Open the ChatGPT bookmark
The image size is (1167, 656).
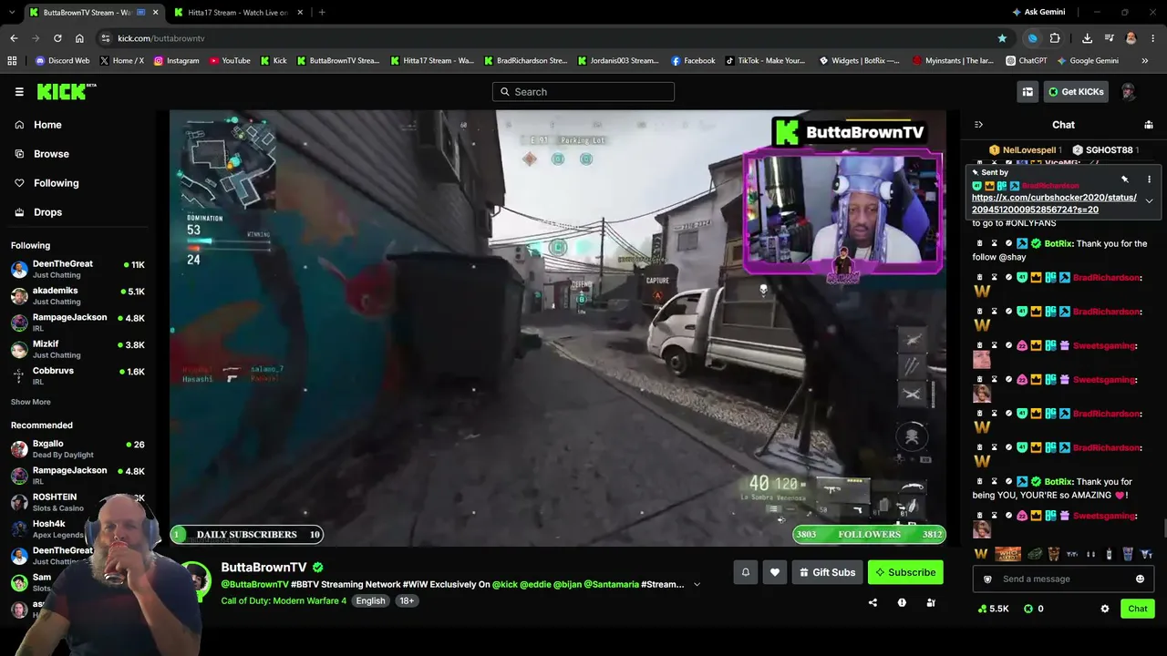(x=1027, y=61)
